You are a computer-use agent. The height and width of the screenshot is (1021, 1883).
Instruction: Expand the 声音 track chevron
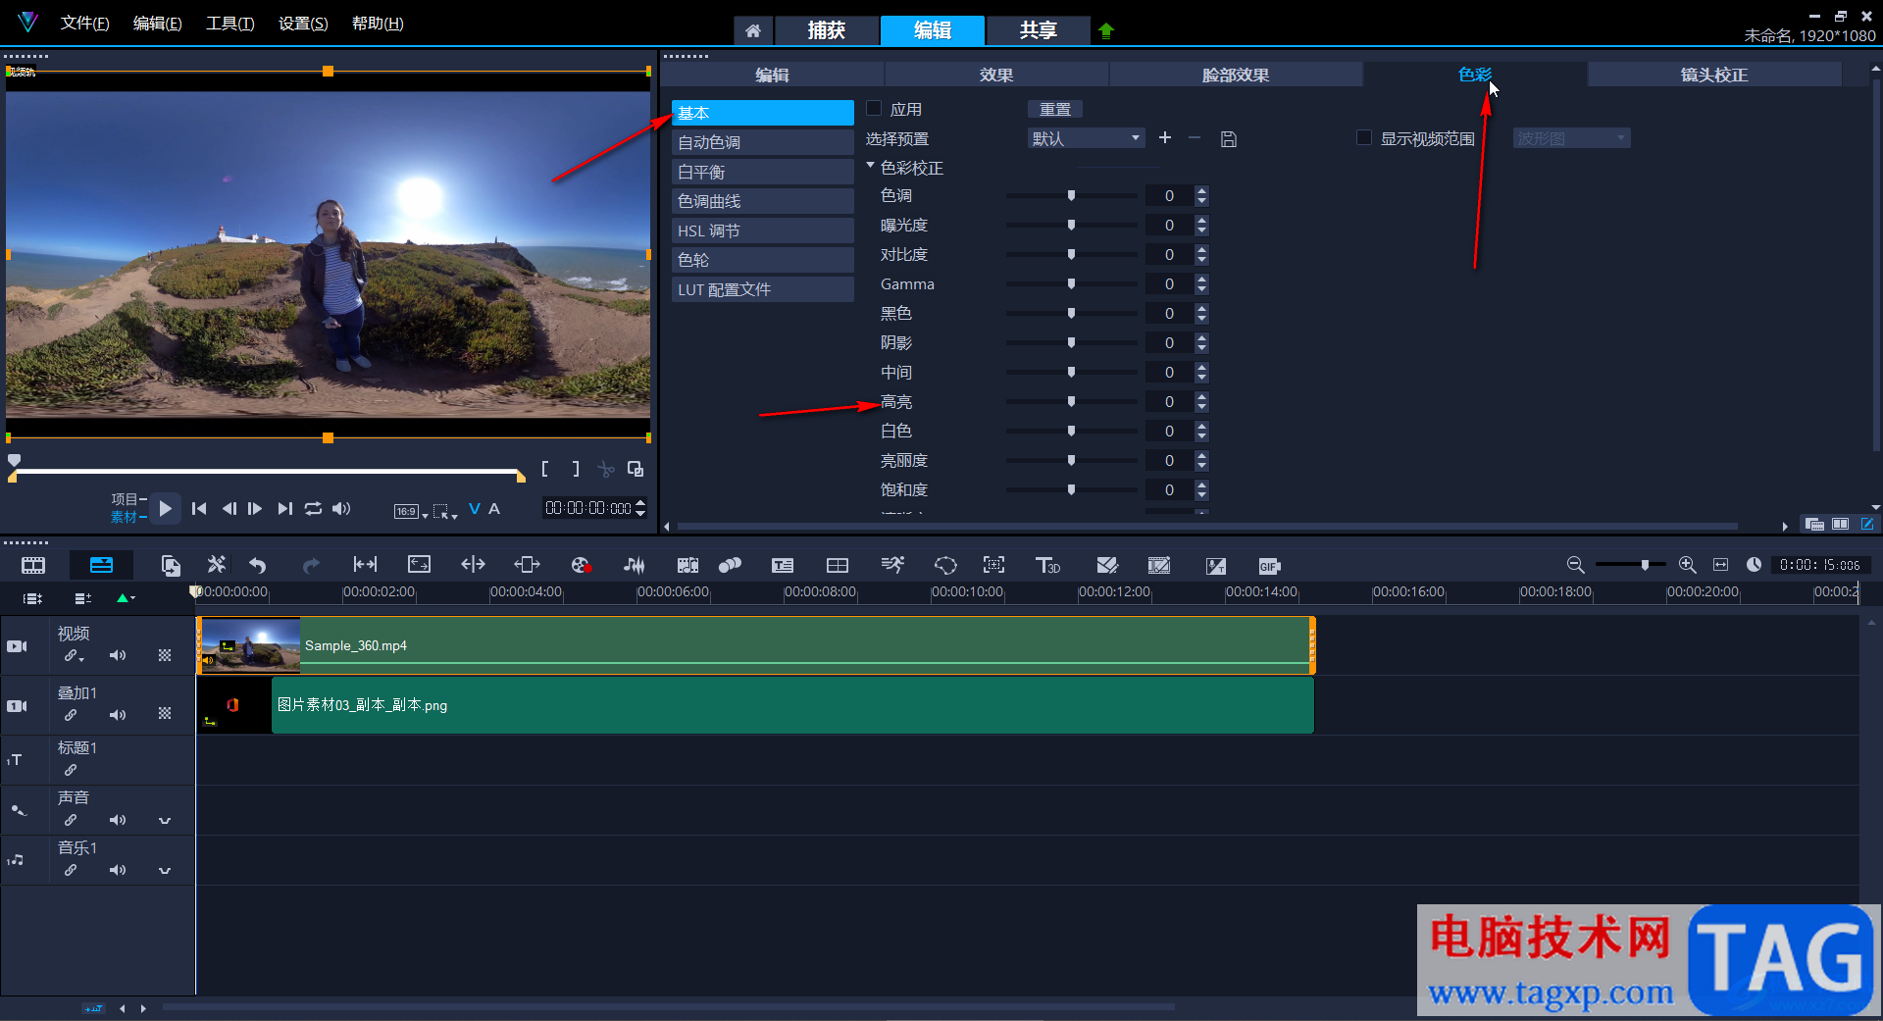pos(165,820)
